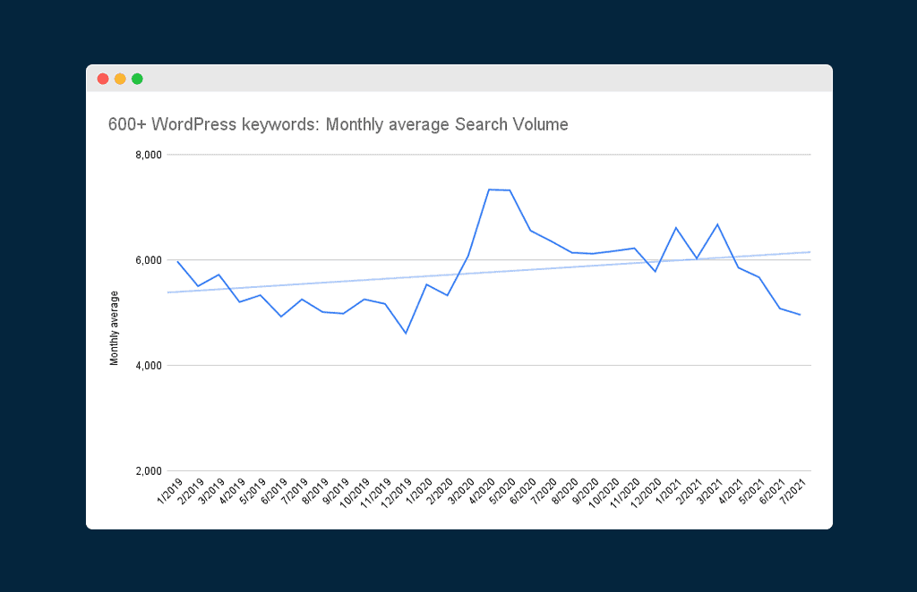Image resolution: width=917 pixels, height=592 pixels.
Task: Click the 1/2021 spike data point
Action: tap(678, 228)
